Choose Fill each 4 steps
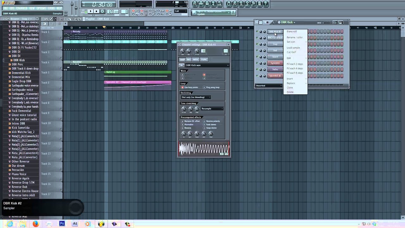 click(x=295, y=68)
